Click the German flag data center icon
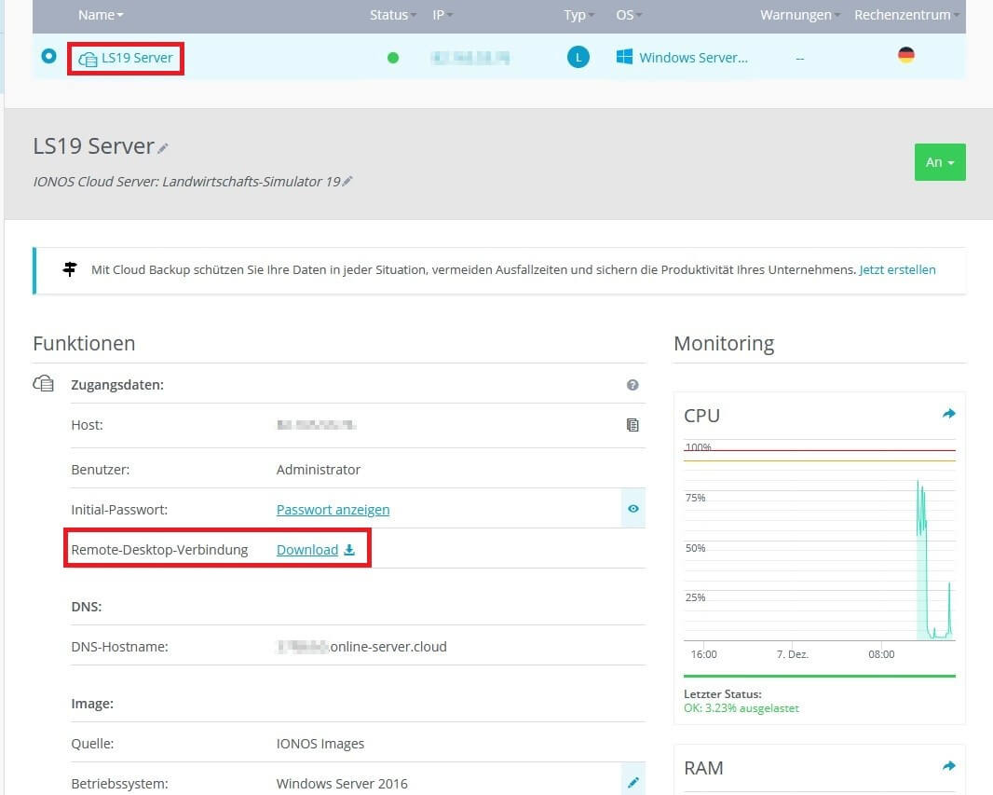The height and width of the screenshot is (795, 993). click(905, 55)
